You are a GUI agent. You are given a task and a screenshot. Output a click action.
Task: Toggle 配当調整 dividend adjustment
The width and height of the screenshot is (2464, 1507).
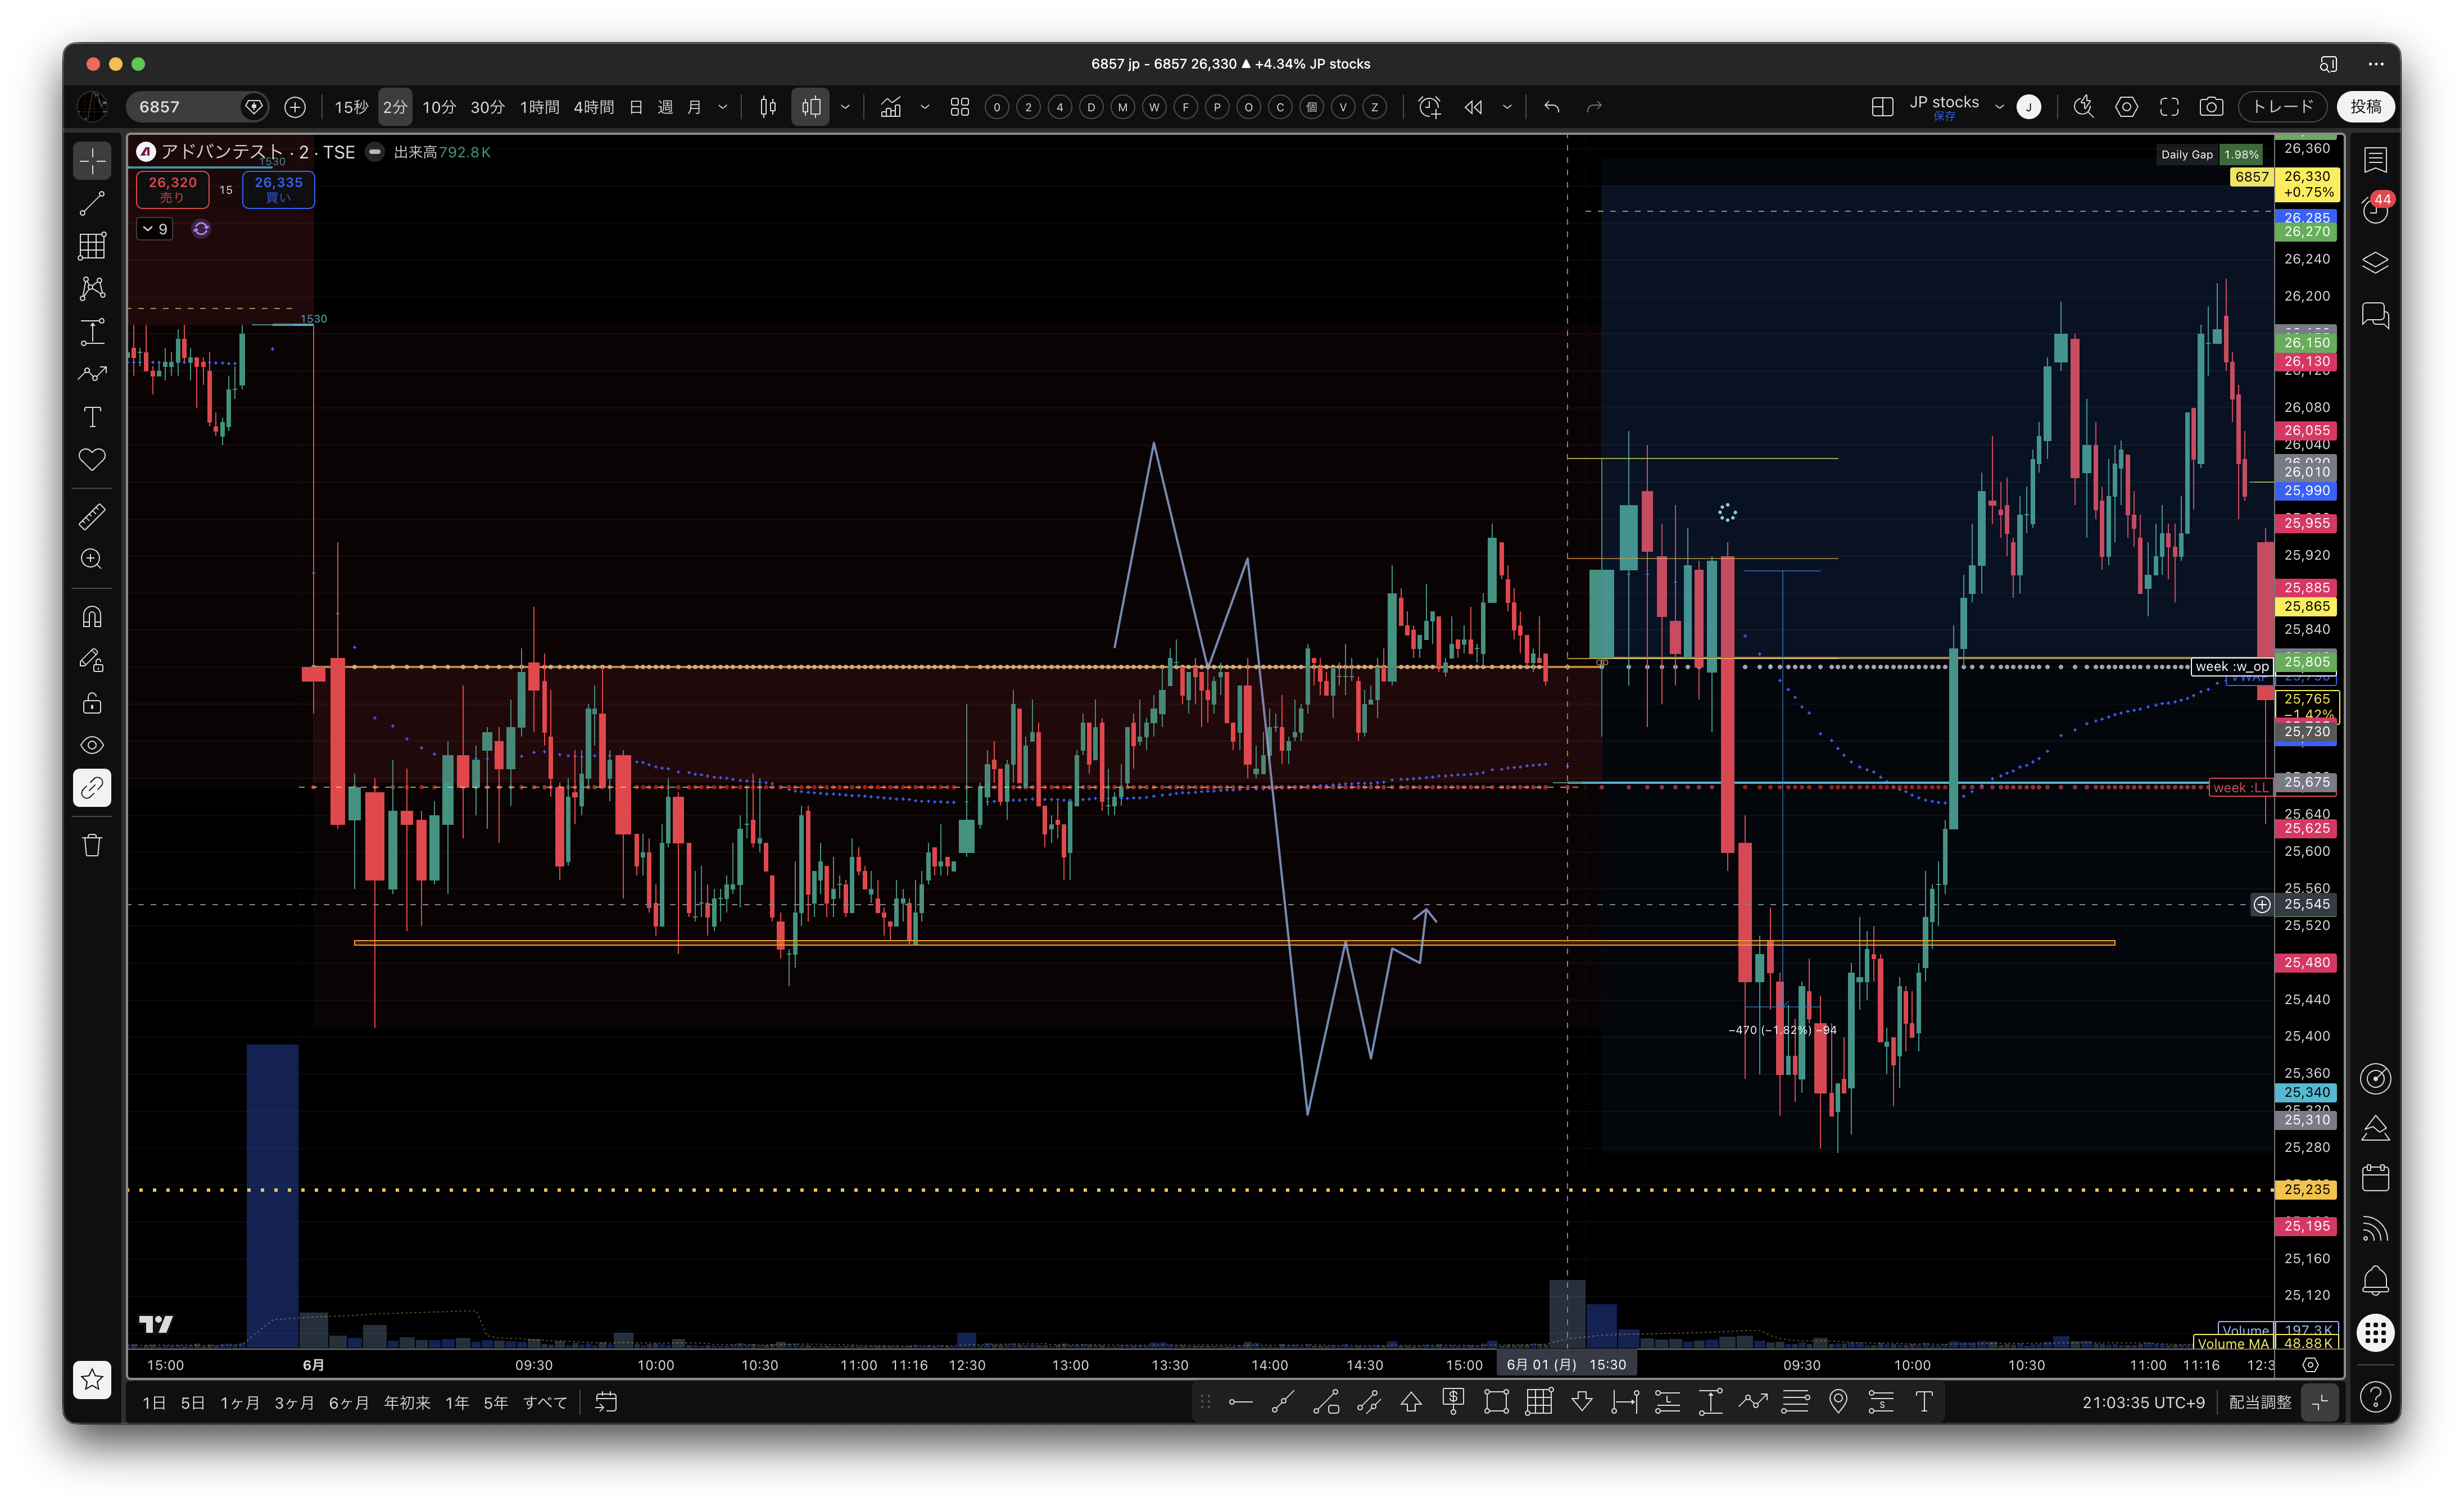[2260, 1403]
